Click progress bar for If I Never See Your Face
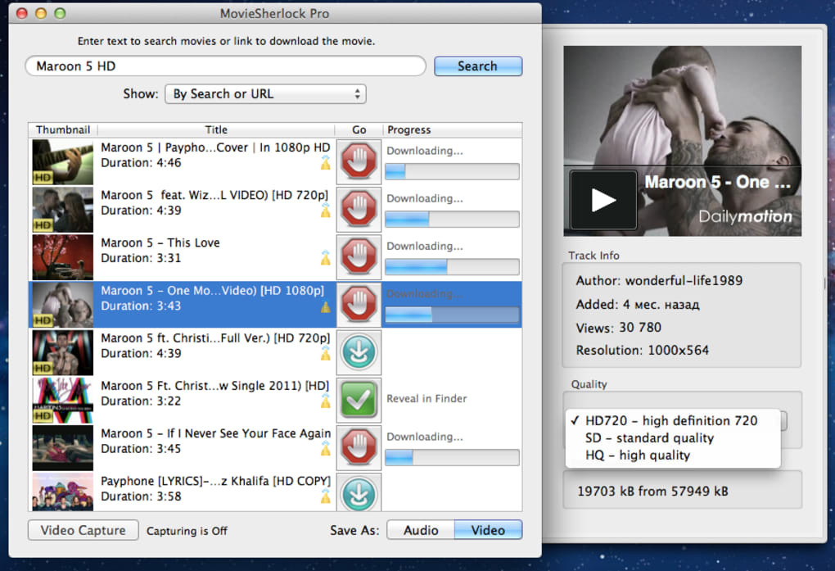Image resolution: width=835 pixels, height=571 pixels. click(452, 457)
